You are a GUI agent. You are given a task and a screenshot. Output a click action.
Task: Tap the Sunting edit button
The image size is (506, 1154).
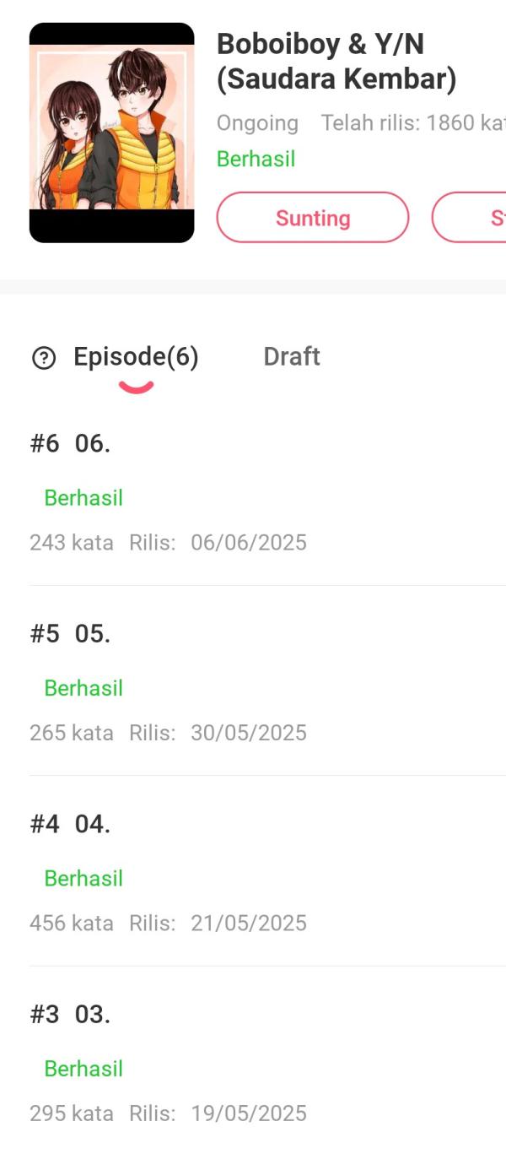pyautogui.click(x=313, y=218)
